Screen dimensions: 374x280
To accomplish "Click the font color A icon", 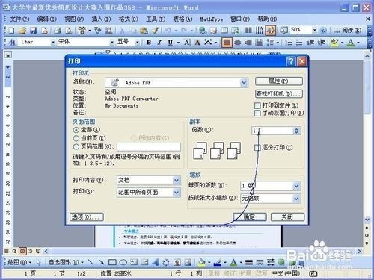I will [x=351, y=43].
